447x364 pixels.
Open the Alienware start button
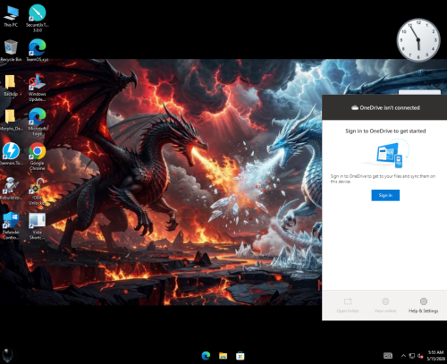tap(8, 355)
